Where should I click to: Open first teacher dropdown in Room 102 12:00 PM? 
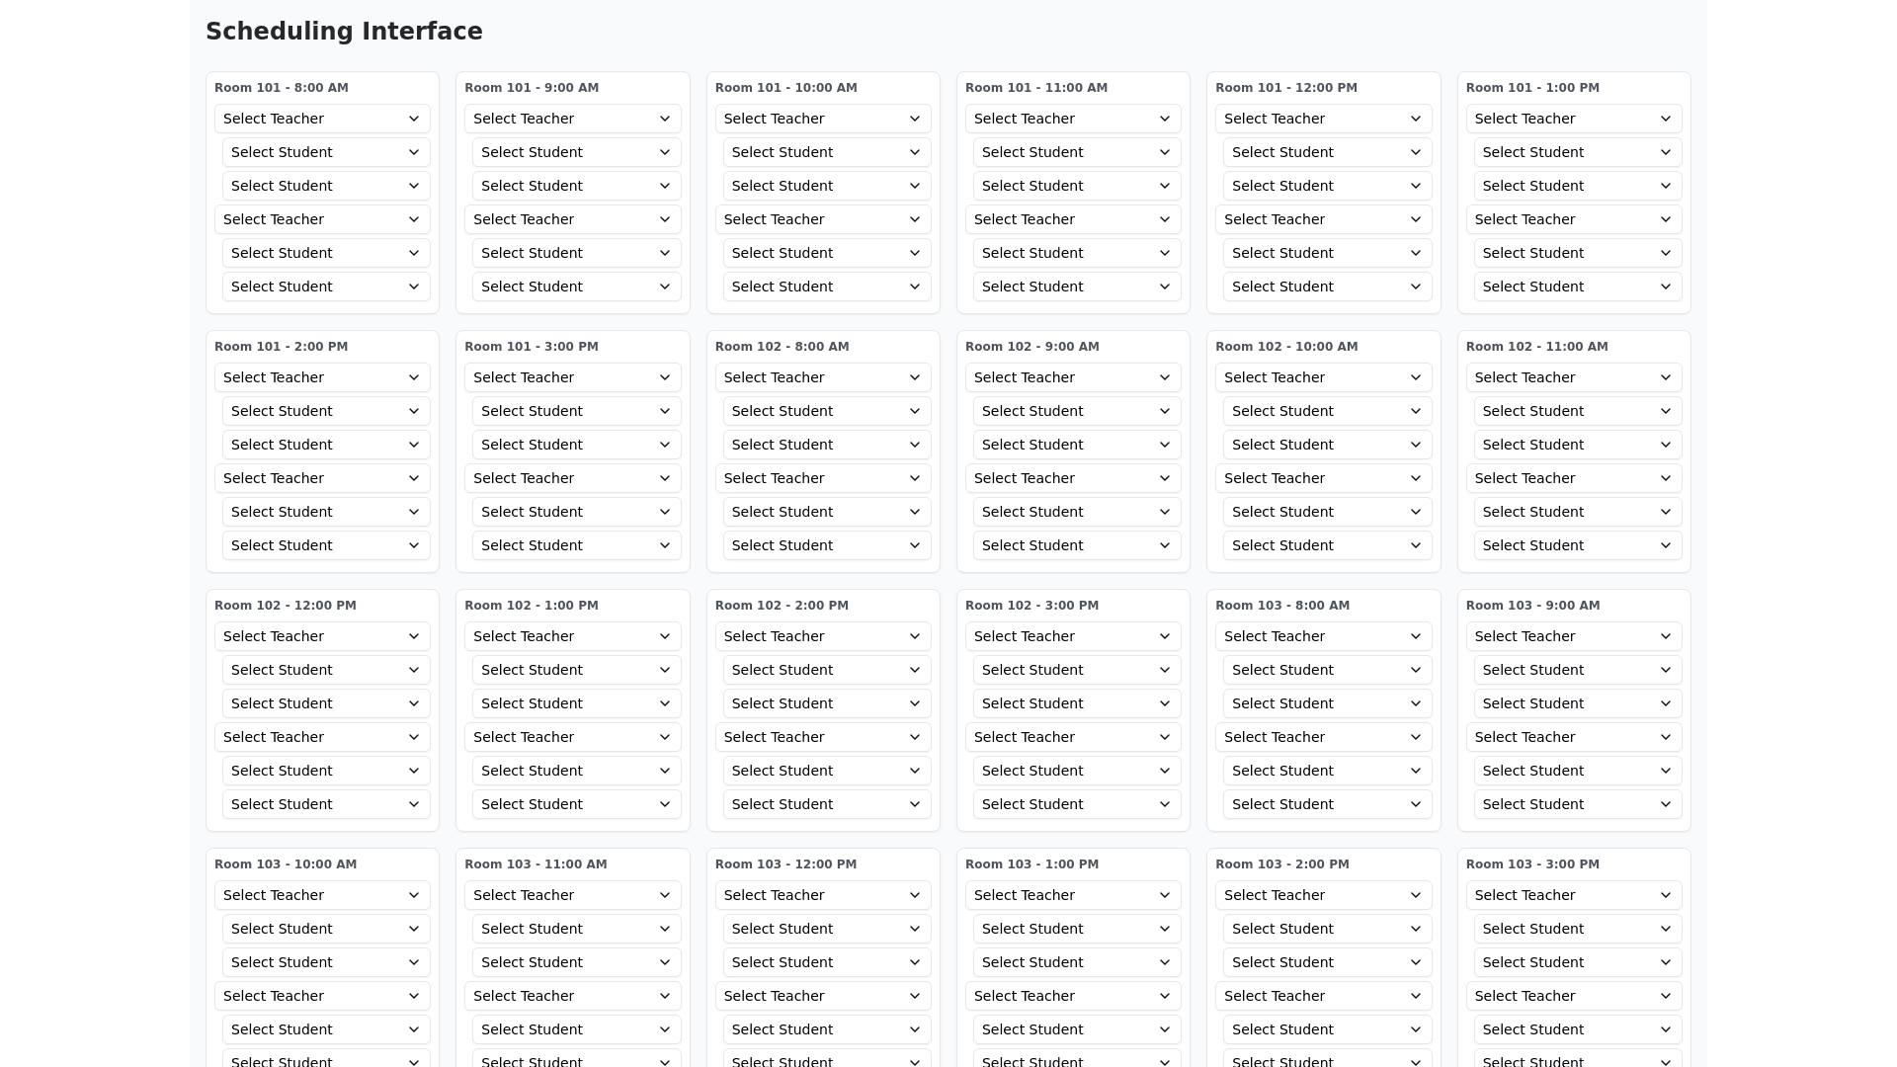coord(322,636)
